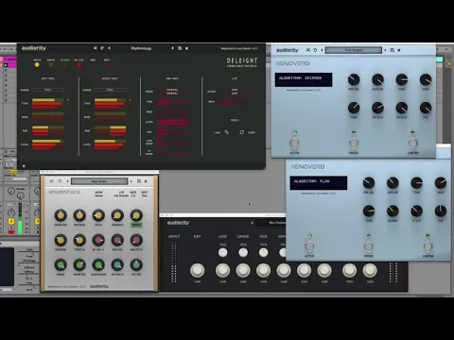
Task: Change the Algorithm Flow display
Action: [x=319, y=183]
